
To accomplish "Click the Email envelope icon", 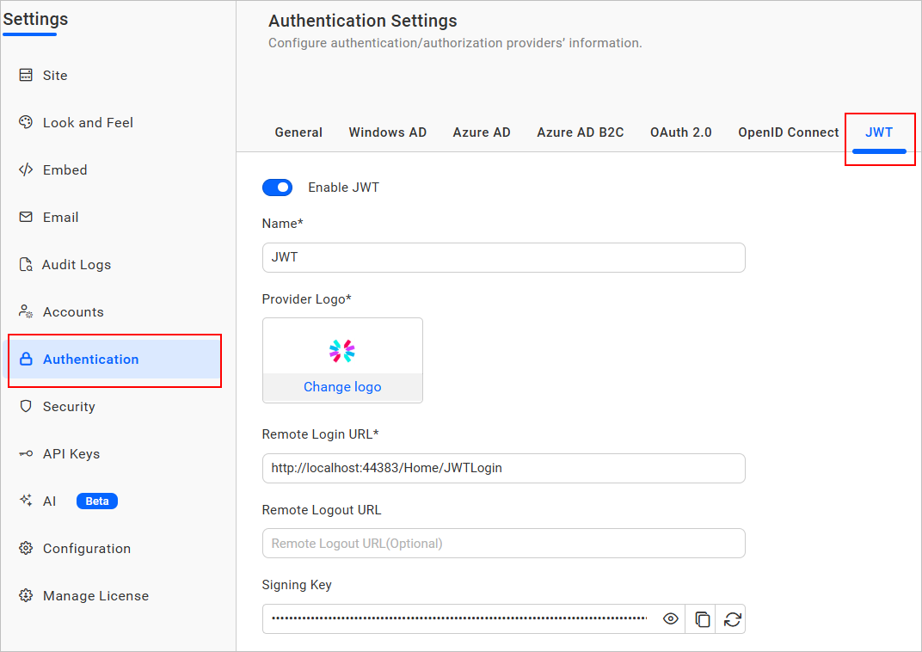I will coord(24,217).
